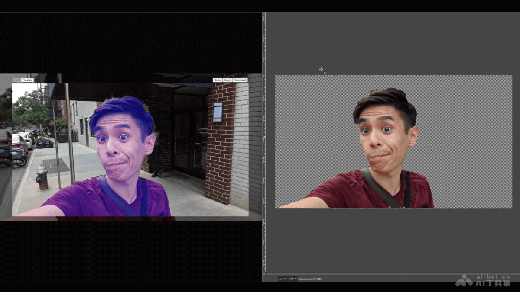Click the horizontal scrollbar below the canvas
This screenshot has width=520, height=292.
390,273
